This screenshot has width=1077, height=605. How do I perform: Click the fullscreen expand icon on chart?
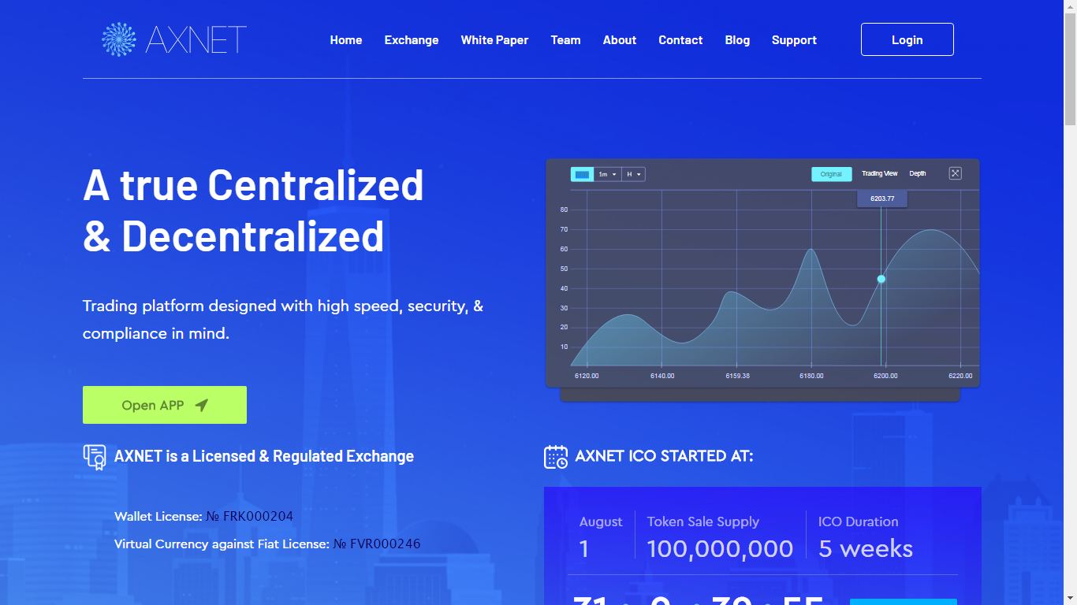coord(955,173)
